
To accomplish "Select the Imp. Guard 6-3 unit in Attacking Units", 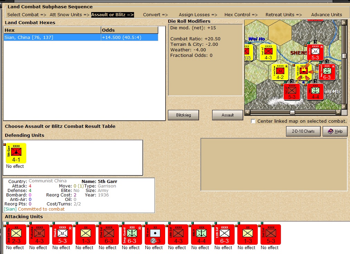I will point(132,235).
